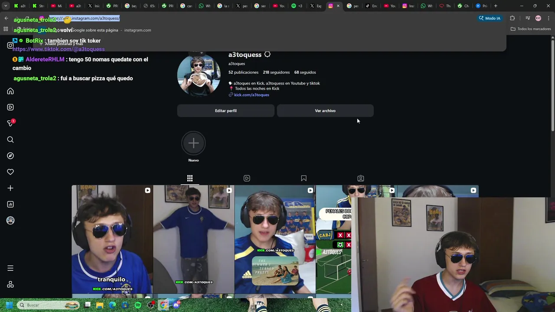Expand the tab search chevron
555x312 pixels.
pyautogui.click(x=5, y=6)
